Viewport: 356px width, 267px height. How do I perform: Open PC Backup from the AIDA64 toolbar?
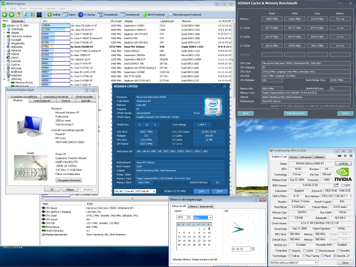coord(87,15)
